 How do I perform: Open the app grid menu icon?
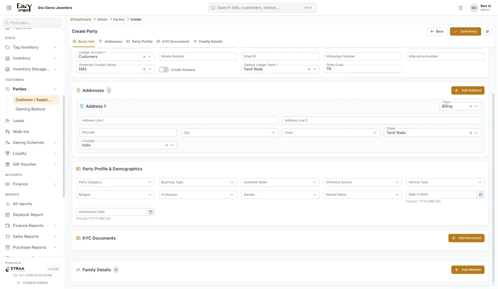9,8
